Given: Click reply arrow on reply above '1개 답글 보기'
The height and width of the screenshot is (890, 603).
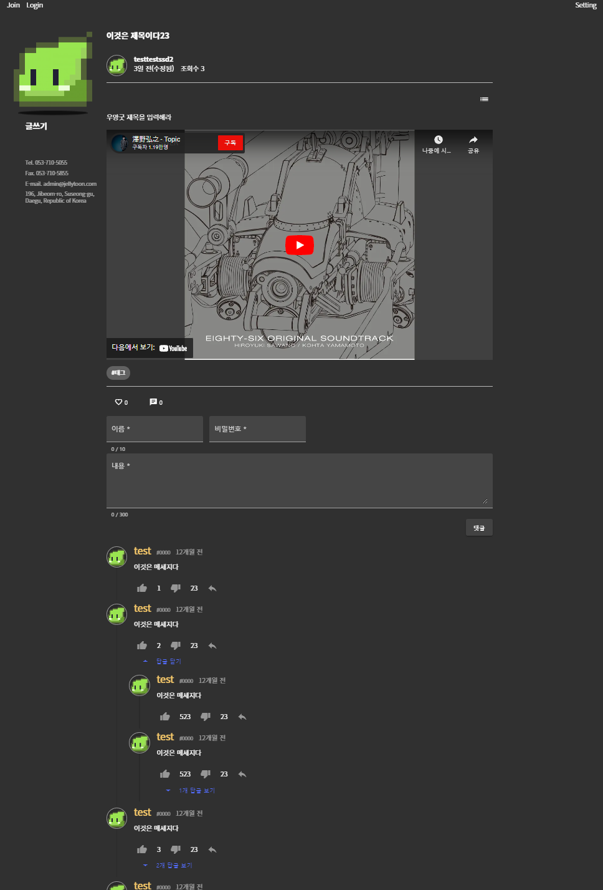Looking at the screenshot, I should point(242,774).
